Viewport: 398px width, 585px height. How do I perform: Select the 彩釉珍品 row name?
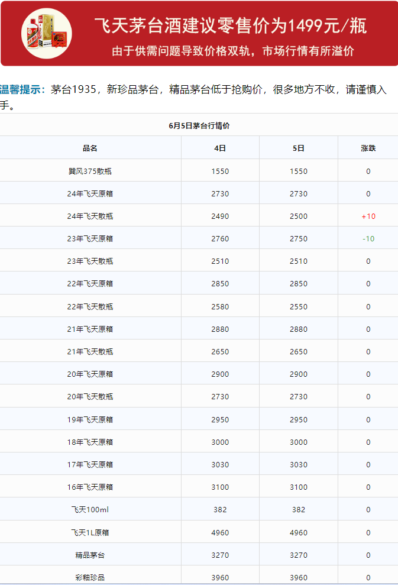90,577
